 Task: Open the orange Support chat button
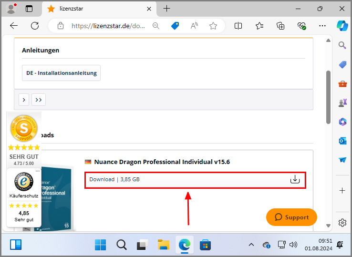pos(291,217)
